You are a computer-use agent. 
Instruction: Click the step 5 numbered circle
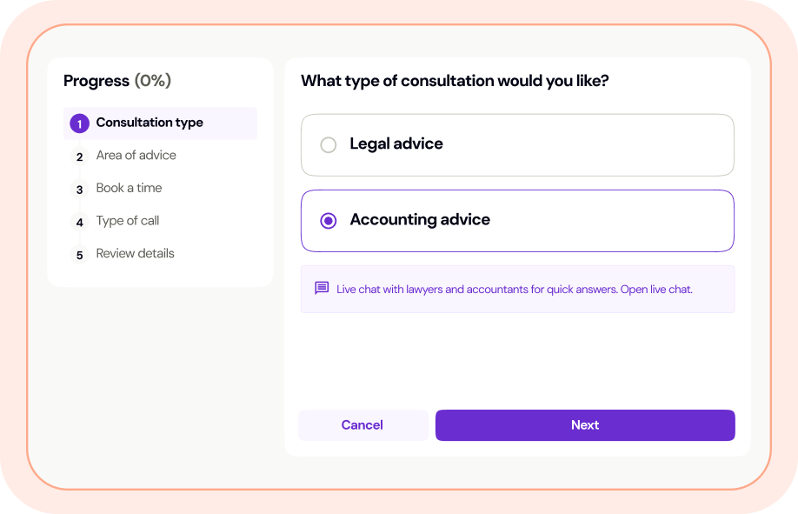(x=79, y=253)
